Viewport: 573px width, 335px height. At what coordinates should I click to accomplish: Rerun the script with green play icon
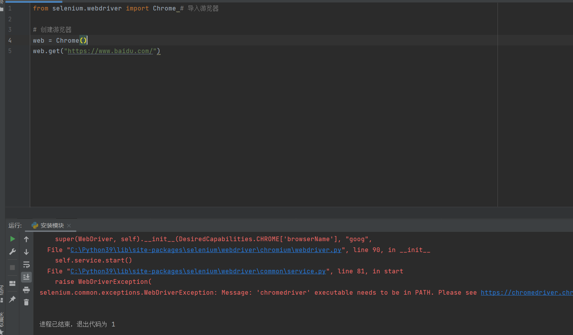click(x=12, y=239)
